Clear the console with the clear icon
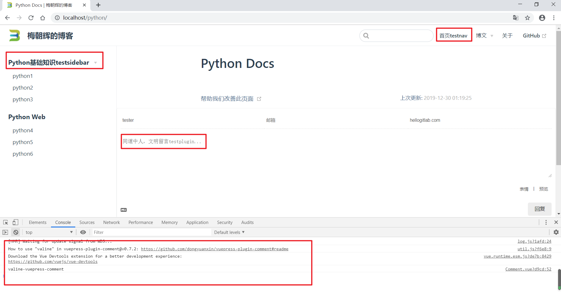The width and height of the screenshot is (561, 298). [16, 232]
